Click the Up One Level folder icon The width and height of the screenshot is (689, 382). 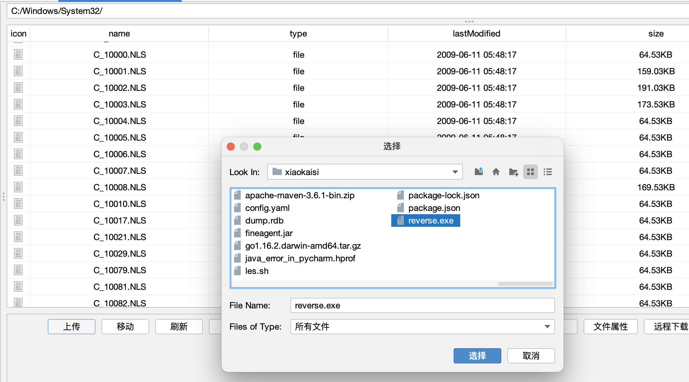478,172
